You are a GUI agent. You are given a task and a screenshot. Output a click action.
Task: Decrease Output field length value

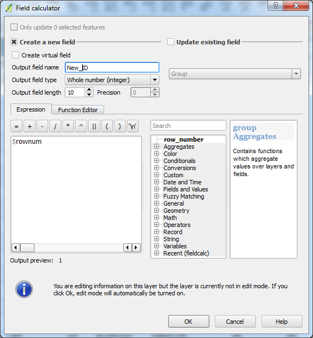[x=89, y=95]
